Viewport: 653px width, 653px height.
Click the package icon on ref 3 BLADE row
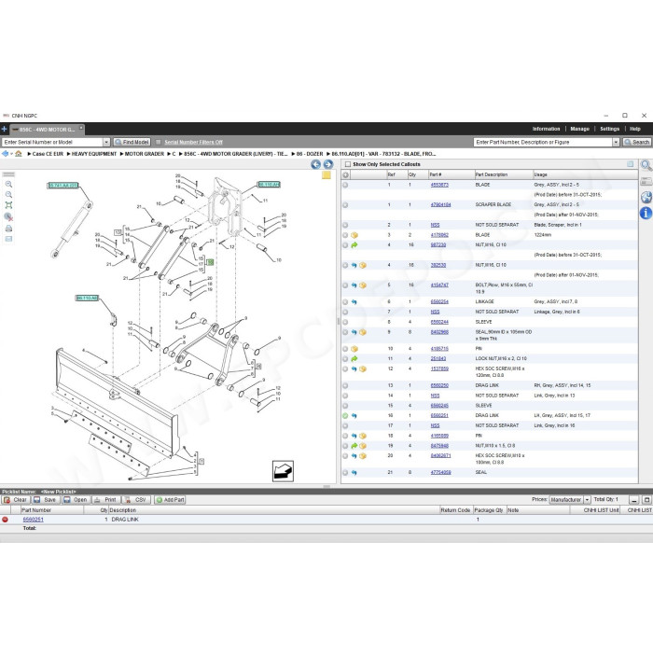tap(354, 235)
